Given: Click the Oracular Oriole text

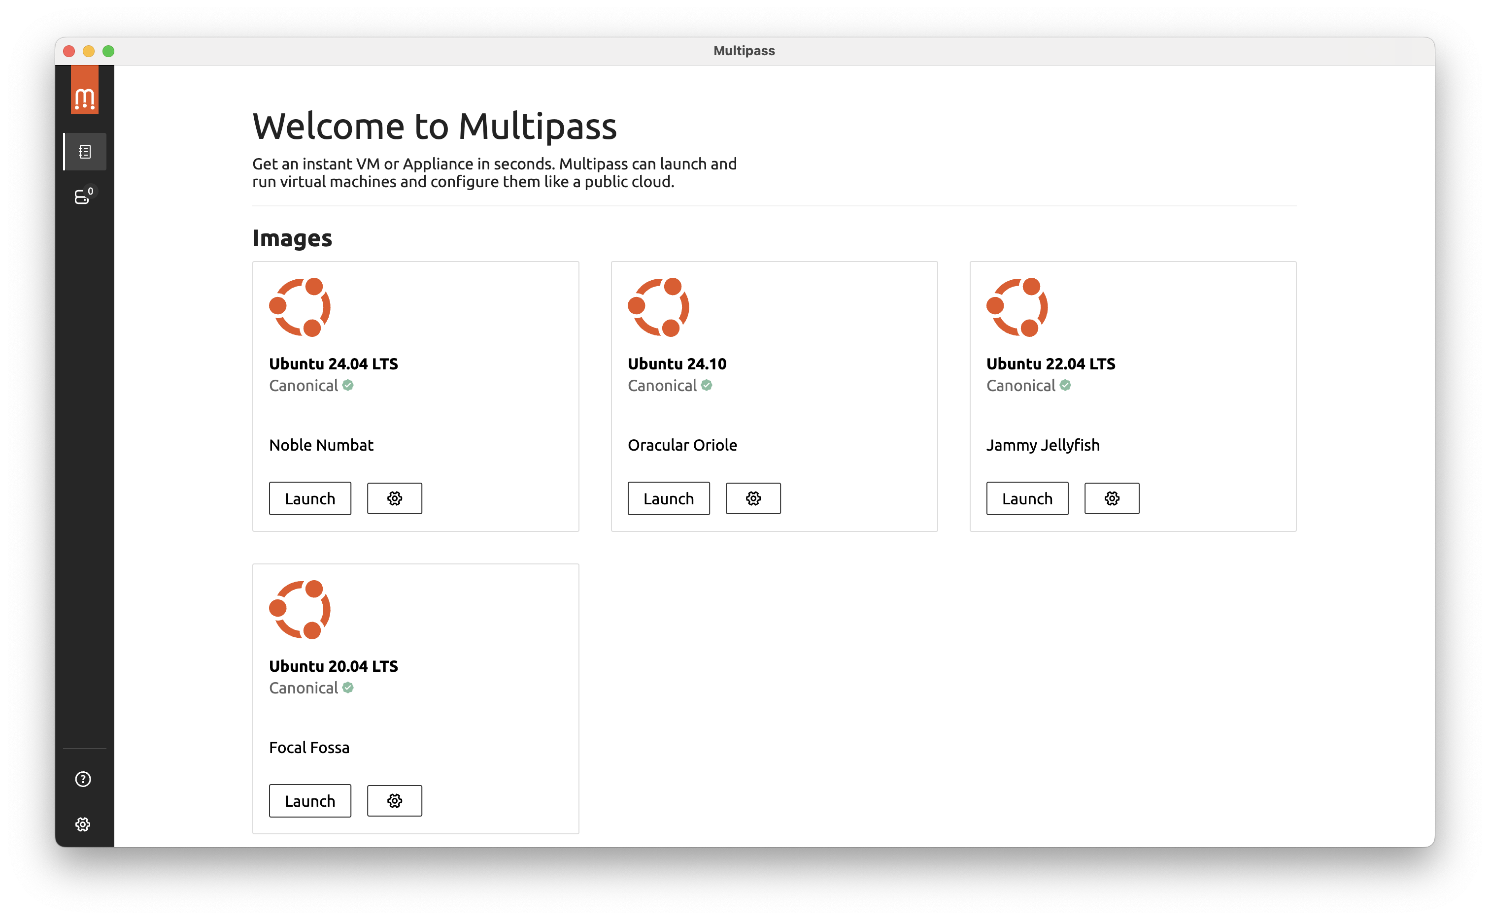Looking at the screenshot, I should 682,445.
